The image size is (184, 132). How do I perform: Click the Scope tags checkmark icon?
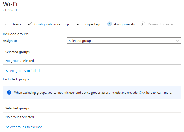[79, 24]
